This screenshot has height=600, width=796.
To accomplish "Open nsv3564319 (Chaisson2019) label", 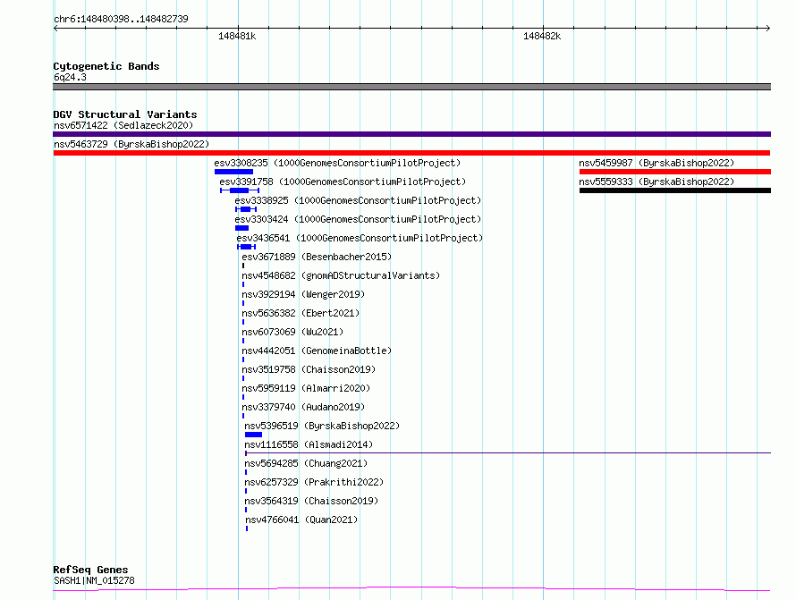I will 311,501.
